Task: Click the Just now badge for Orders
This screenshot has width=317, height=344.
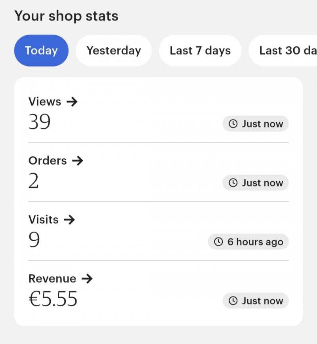Action: click(x=256, y=183)
